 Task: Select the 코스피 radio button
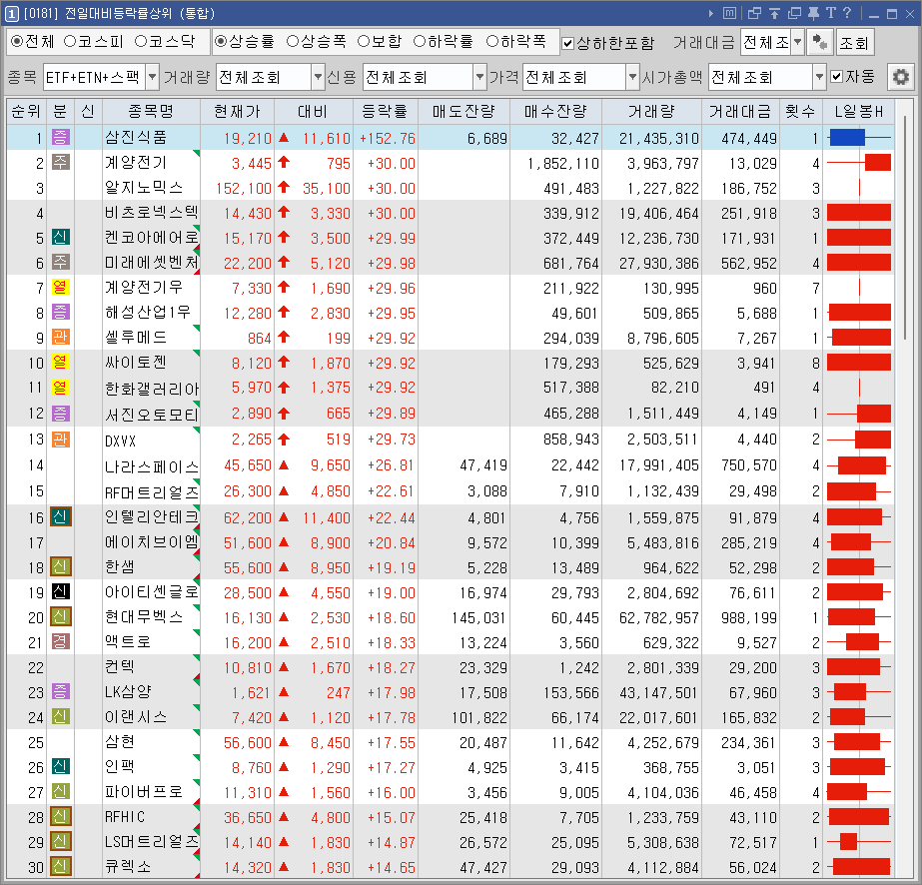tap(70, 41)
